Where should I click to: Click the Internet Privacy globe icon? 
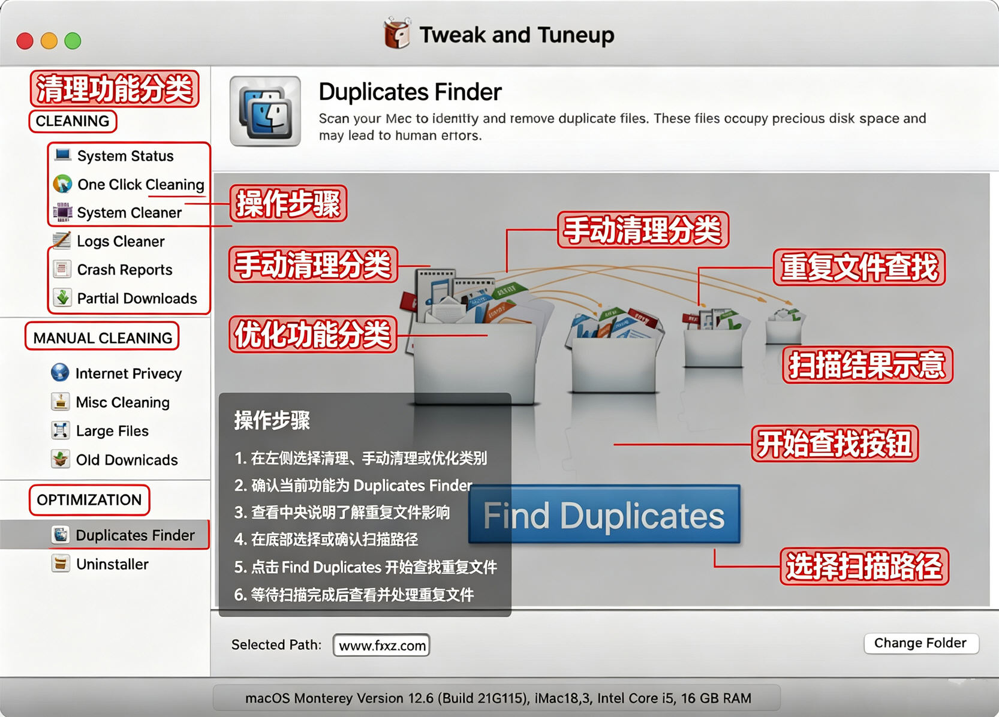[x=60, y=373]
